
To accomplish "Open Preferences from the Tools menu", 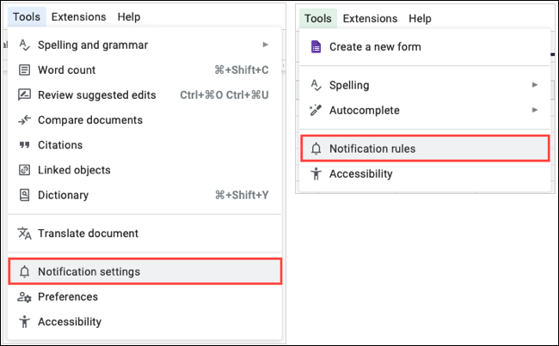I will tap(144, 297).
